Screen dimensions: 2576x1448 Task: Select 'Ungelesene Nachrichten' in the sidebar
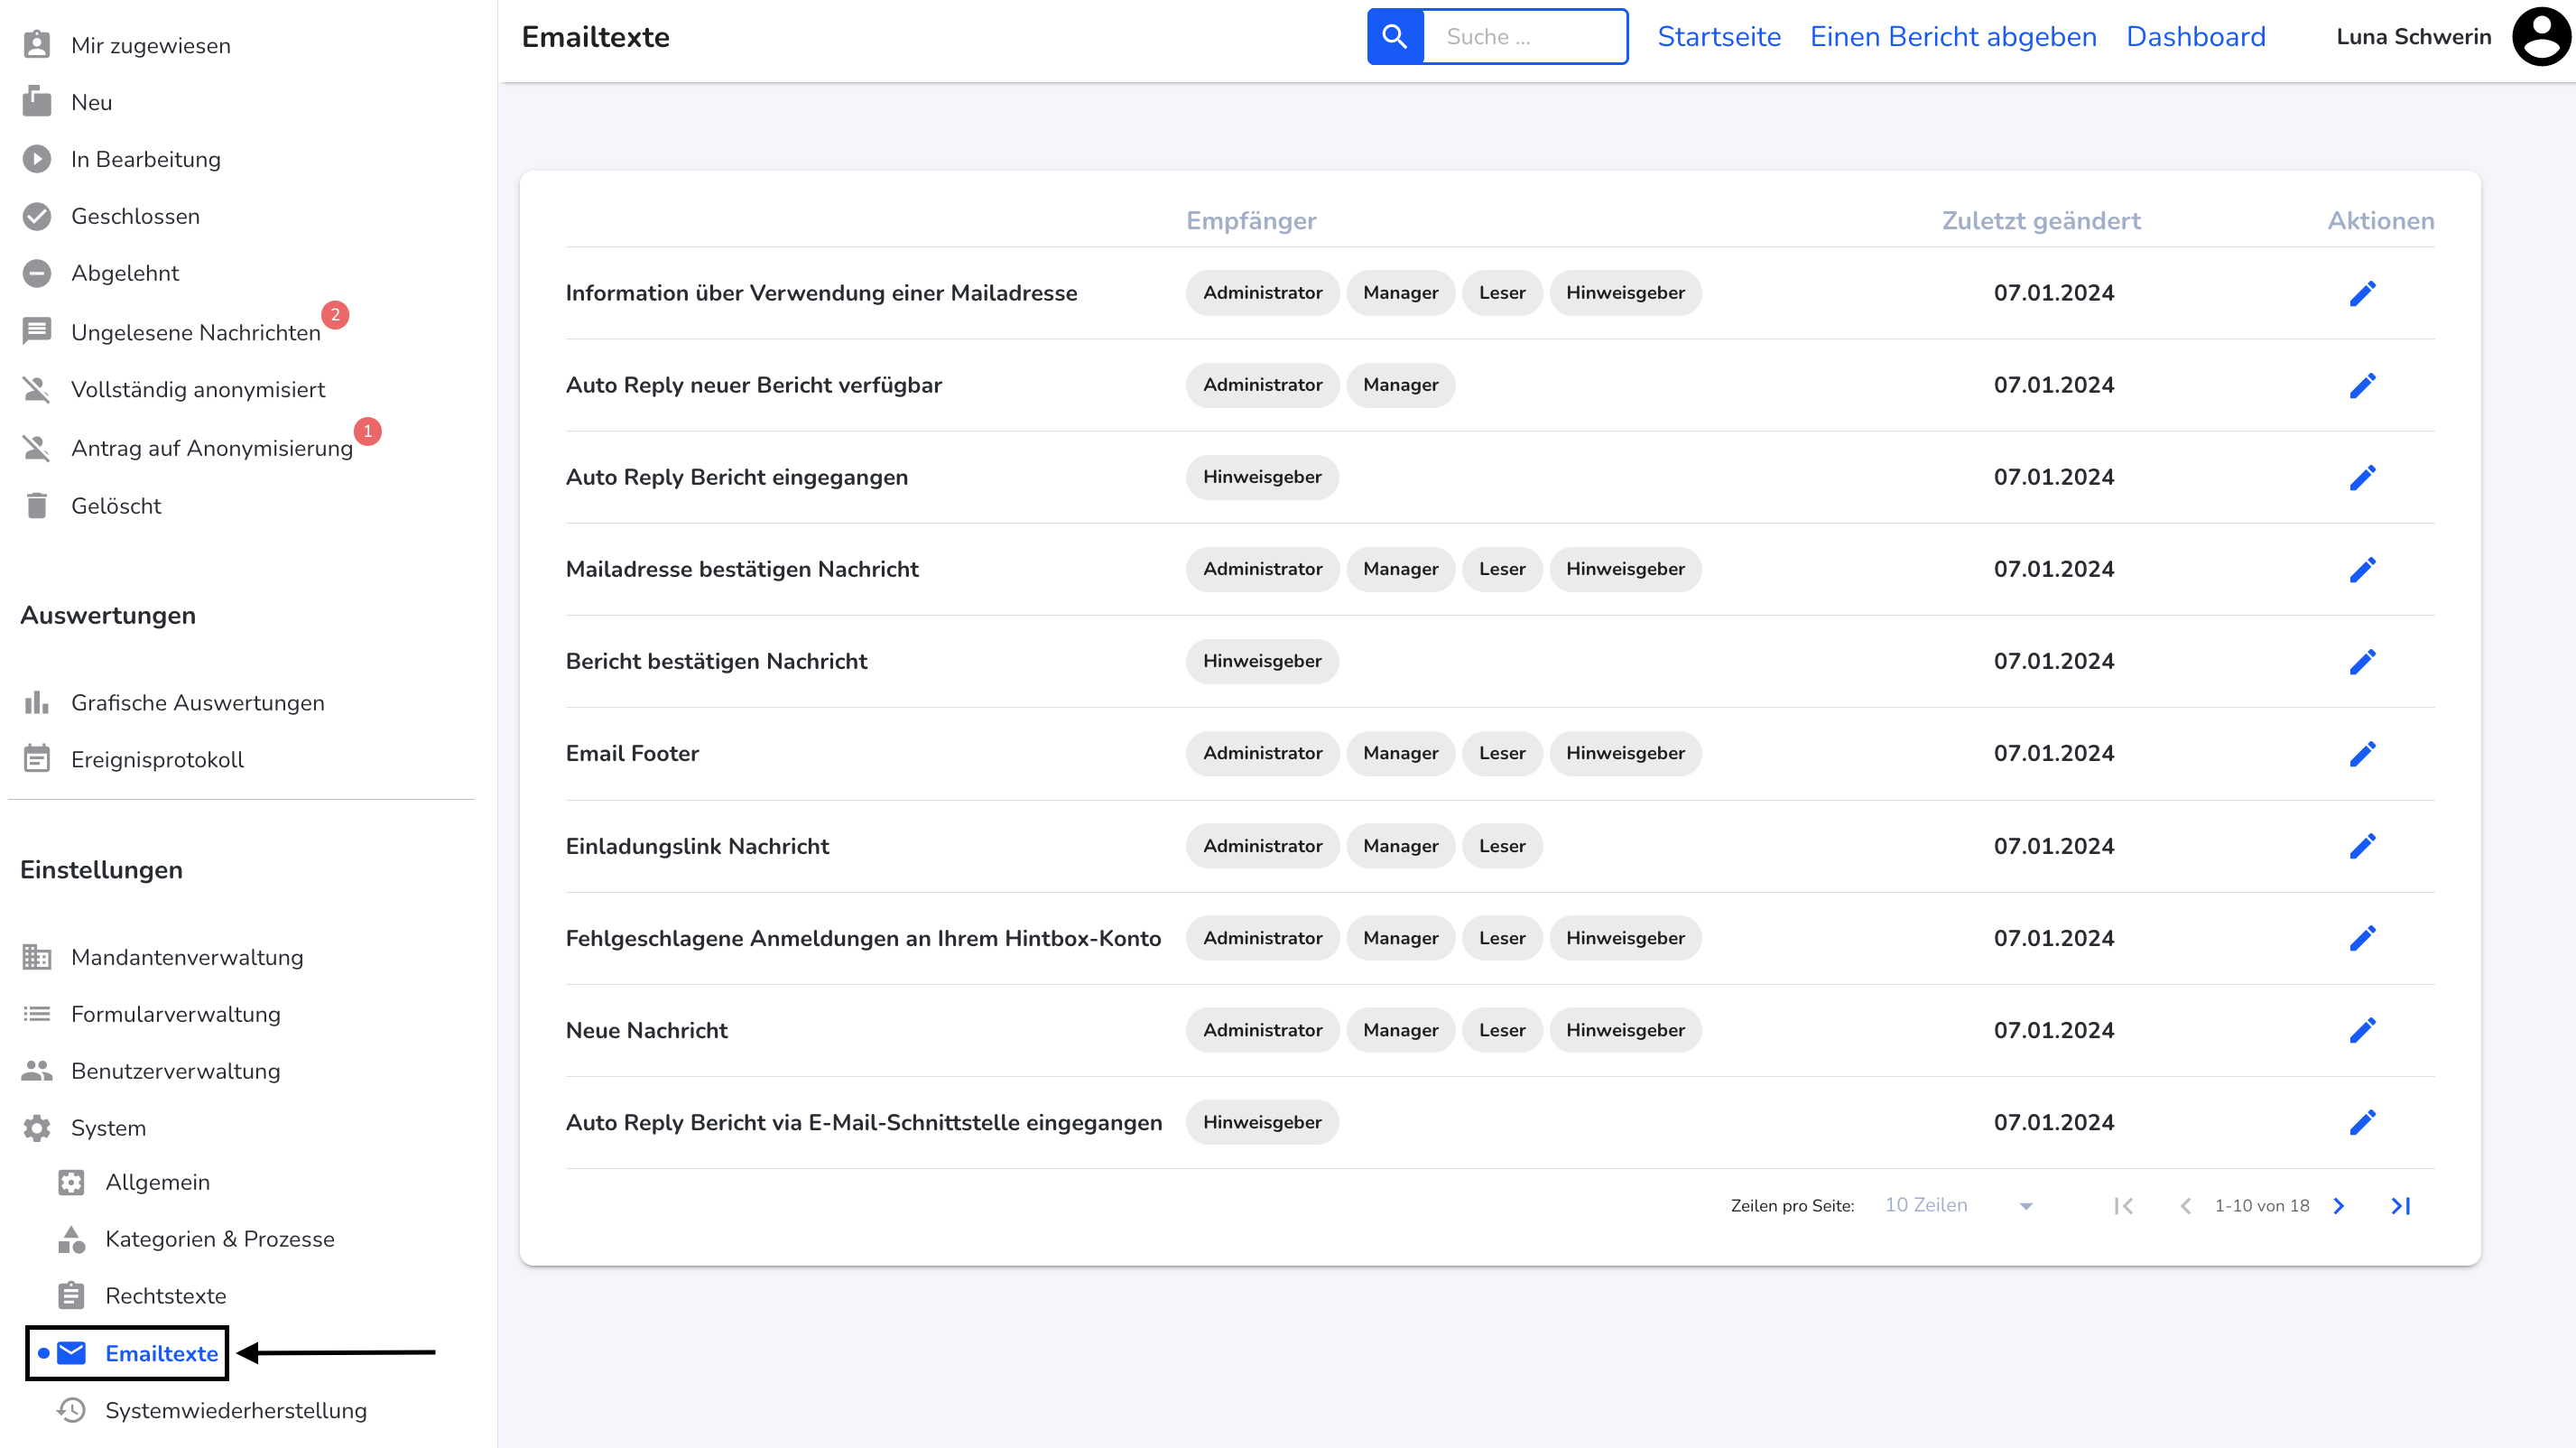196,332
